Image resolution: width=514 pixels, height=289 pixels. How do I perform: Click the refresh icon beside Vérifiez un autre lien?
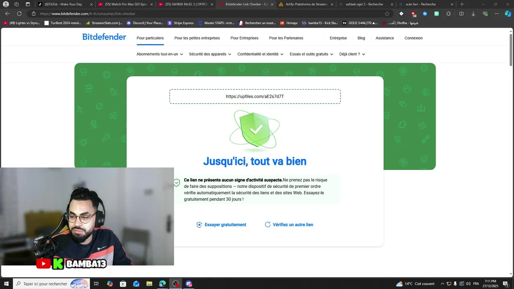coord(267,225)
